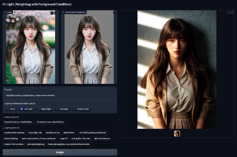
Task: Click into the Prompt text field
Action: (x=60, y=96)
